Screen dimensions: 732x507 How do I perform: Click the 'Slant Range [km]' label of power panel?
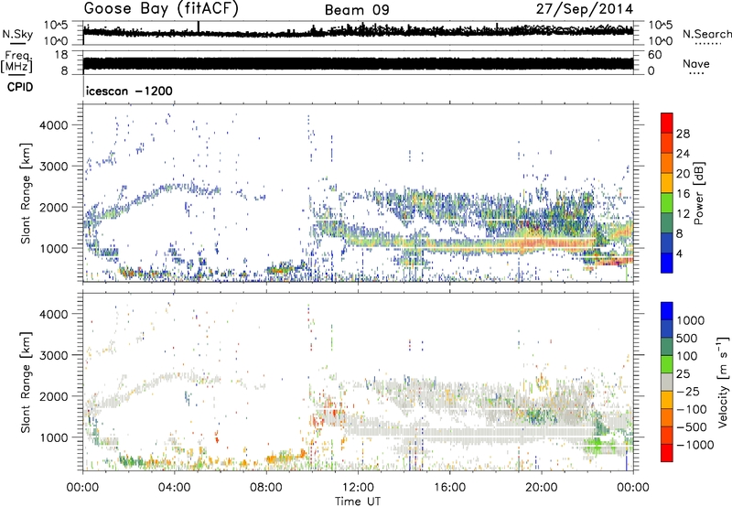tap(26, 193)
